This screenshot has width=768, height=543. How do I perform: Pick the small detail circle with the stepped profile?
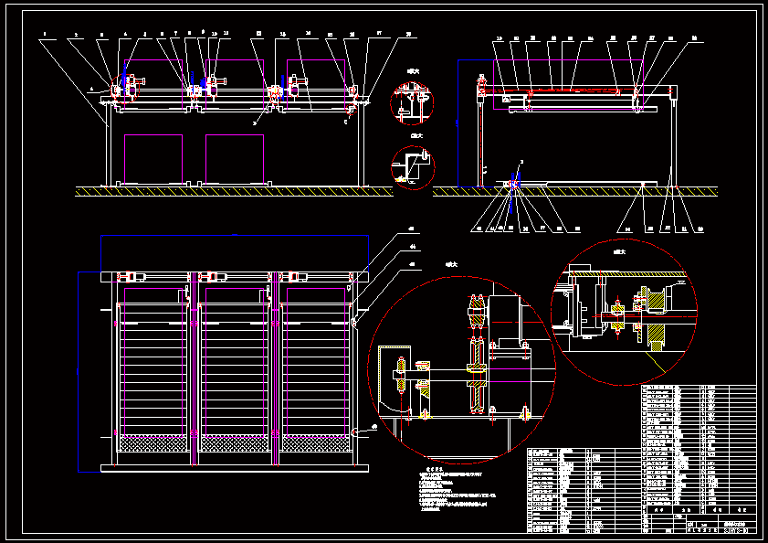tap(413, 168)
